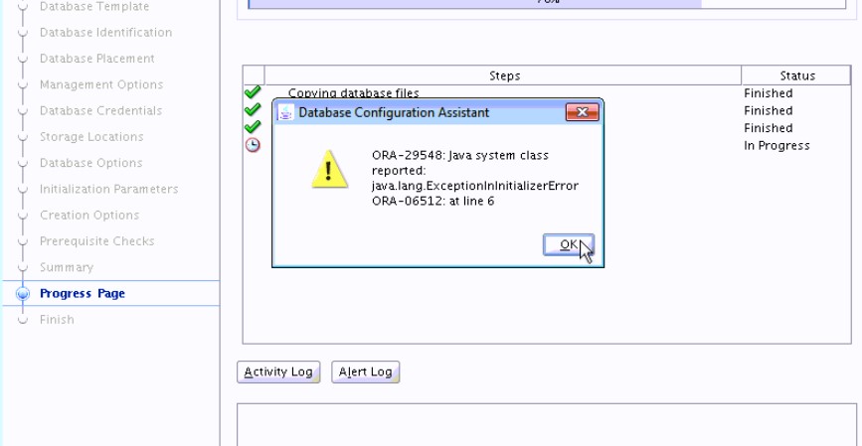Select Progress Page step
The width and height of the screenshot is (862, 446).
[x=83, y=293]
